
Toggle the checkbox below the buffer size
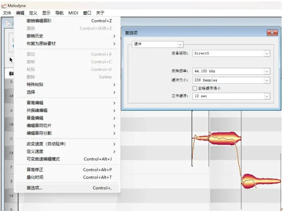[195, 88]
